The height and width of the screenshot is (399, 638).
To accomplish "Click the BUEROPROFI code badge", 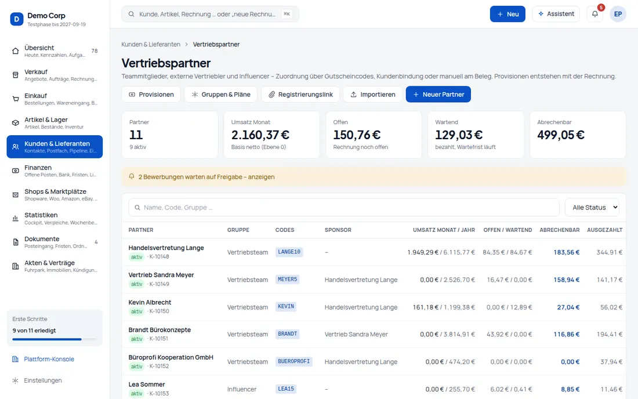I will coord(294,361).
